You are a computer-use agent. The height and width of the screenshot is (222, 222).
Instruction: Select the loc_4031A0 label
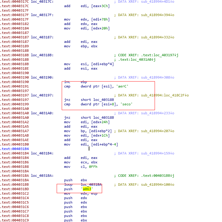pyautogui.click(x=42, y=113)
